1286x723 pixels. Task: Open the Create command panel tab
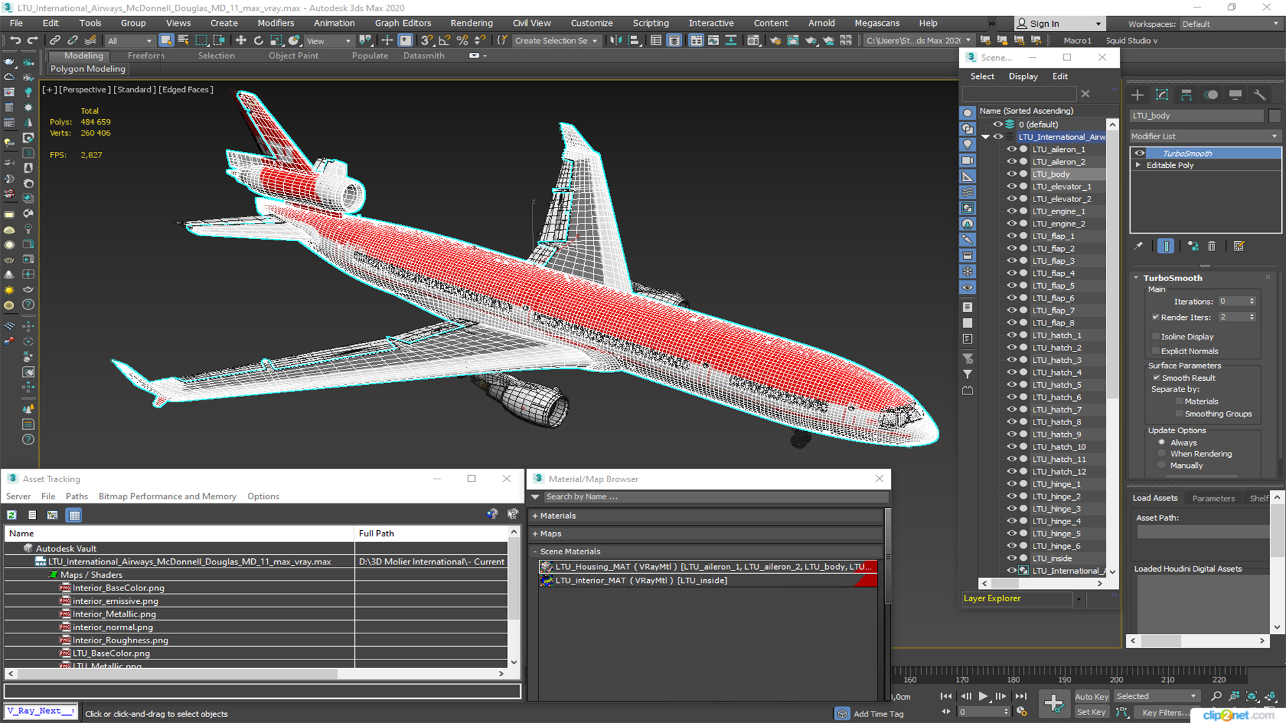[x=1137, y=94]
